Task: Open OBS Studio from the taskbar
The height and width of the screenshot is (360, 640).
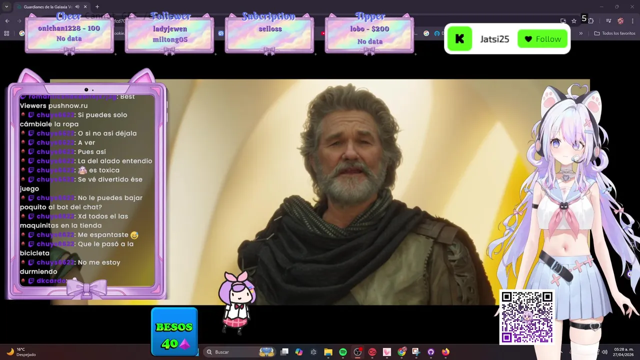Action: click(357, 352)
